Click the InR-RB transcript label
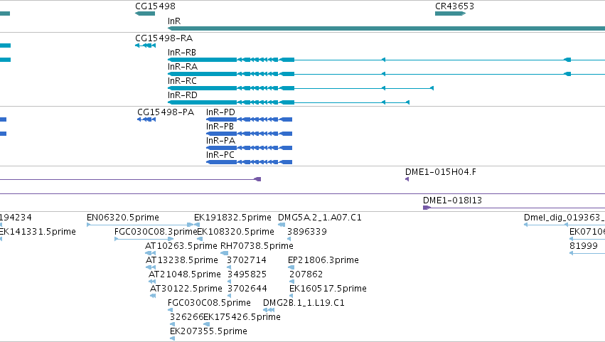The width and height of the screenshot is (605, 342). pyautogui.click(x=182, y=53)
